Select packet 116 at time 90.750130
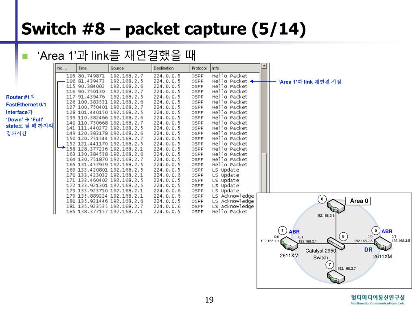 coord(158,92)
